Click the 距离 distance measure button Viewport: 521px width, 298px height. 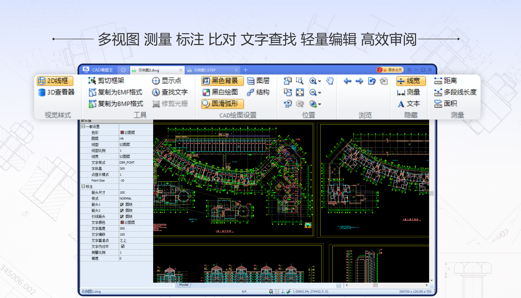445,81
